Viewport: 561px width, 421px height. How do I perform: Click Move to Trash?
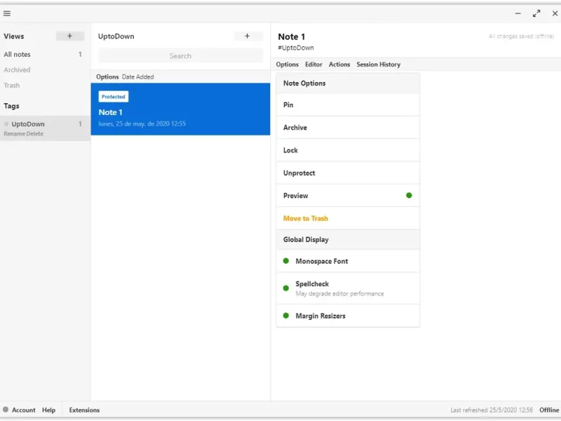(348, 218)
